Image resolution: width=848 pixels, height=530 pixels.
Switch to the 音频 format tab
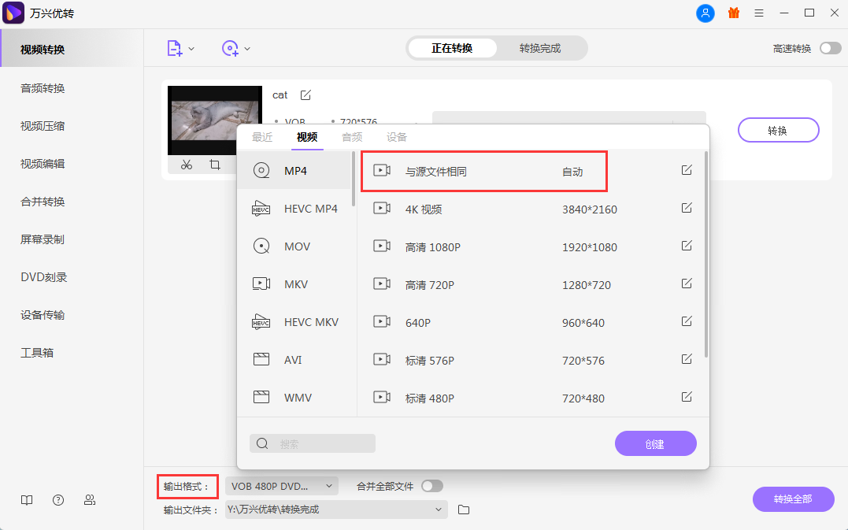point(352,137)
